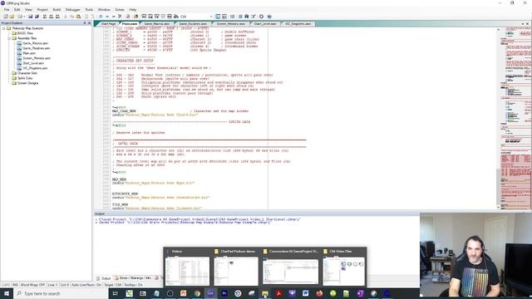Viewport: 532px width, 299px height.
Task: Collapse the Robocop Map Example project node
Action: (x=4, y=28)
